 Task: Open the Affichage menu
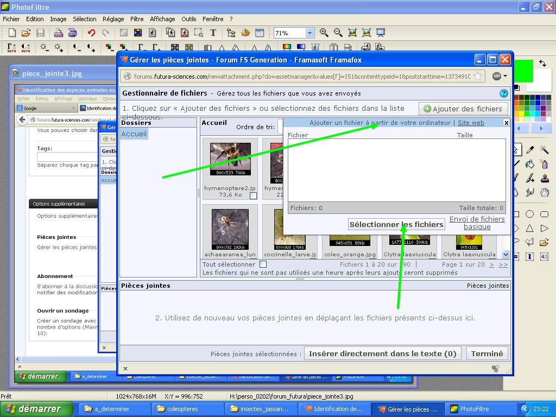coord(162,19)
